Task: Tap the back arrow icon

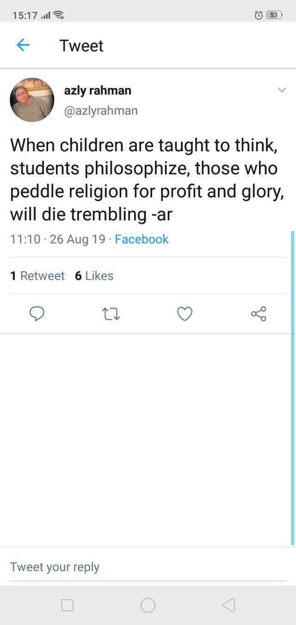Action: [x=23, y=45]
